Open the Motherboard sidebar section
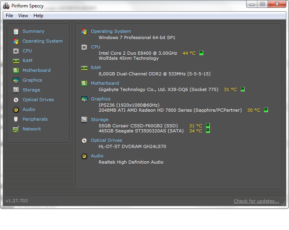Image resolution: width=289 pixels, height=230 pixels. click(x=37, y=70)
